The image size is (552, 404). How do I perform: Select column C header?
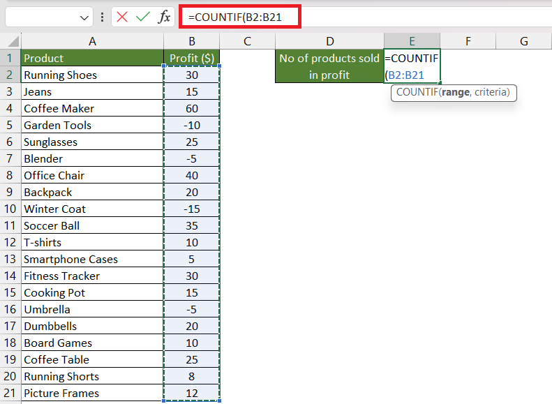click(x=247, y=41)
